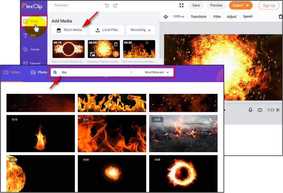Image resolution: width=283 pixels, height=193 pixels.
Task: Open the Speed options
Action: [248, 17]
